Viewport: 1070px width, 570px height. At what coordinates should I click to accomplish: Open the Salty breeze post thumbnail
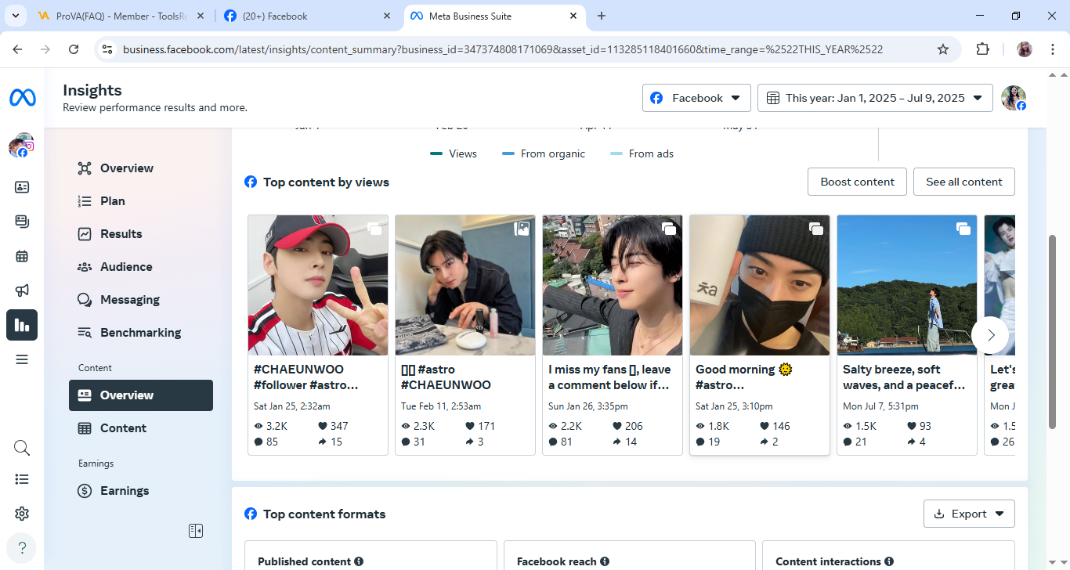(x=907, y=285)
